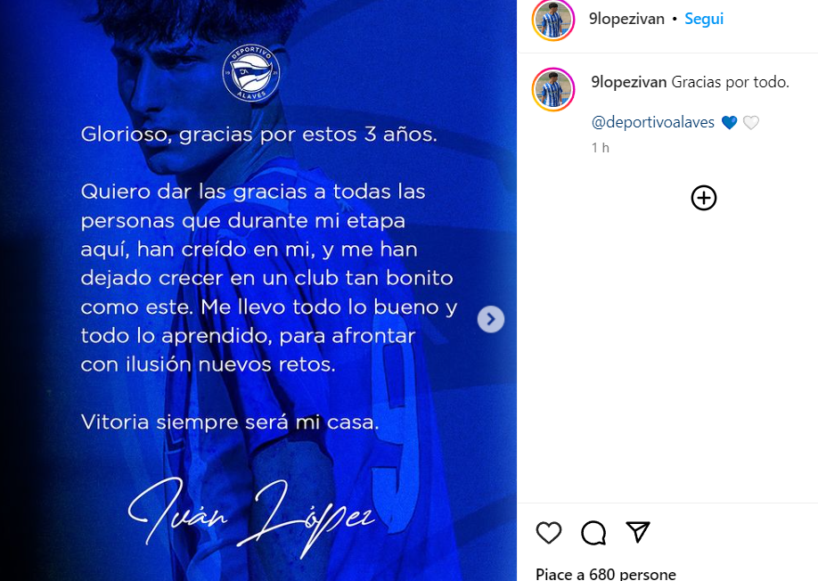Click the 'Gracias por todo.' caption text

click(731, 82)
